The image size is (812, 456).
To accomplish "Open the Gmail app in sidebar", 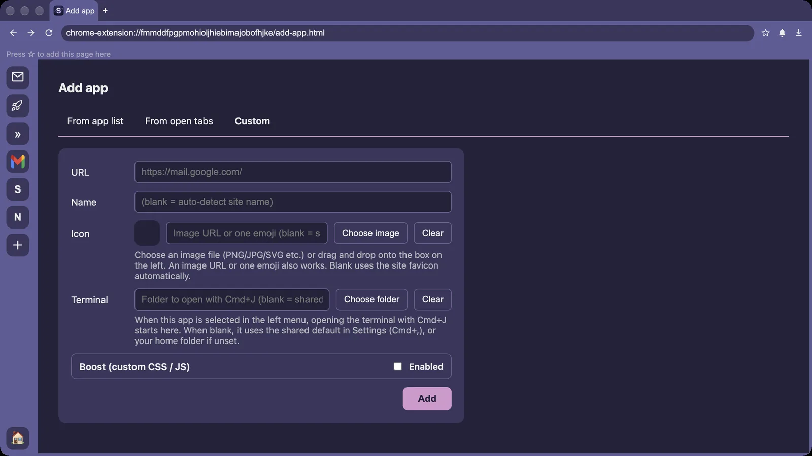I will point(18,162).
